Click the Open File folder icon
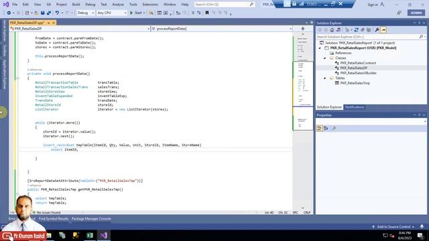429x241 pixels. pos(36,13)
